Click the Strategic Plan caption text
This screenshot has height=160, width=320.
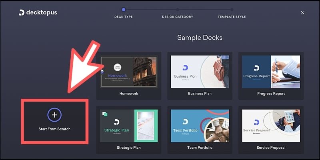[x=128, y=147]
